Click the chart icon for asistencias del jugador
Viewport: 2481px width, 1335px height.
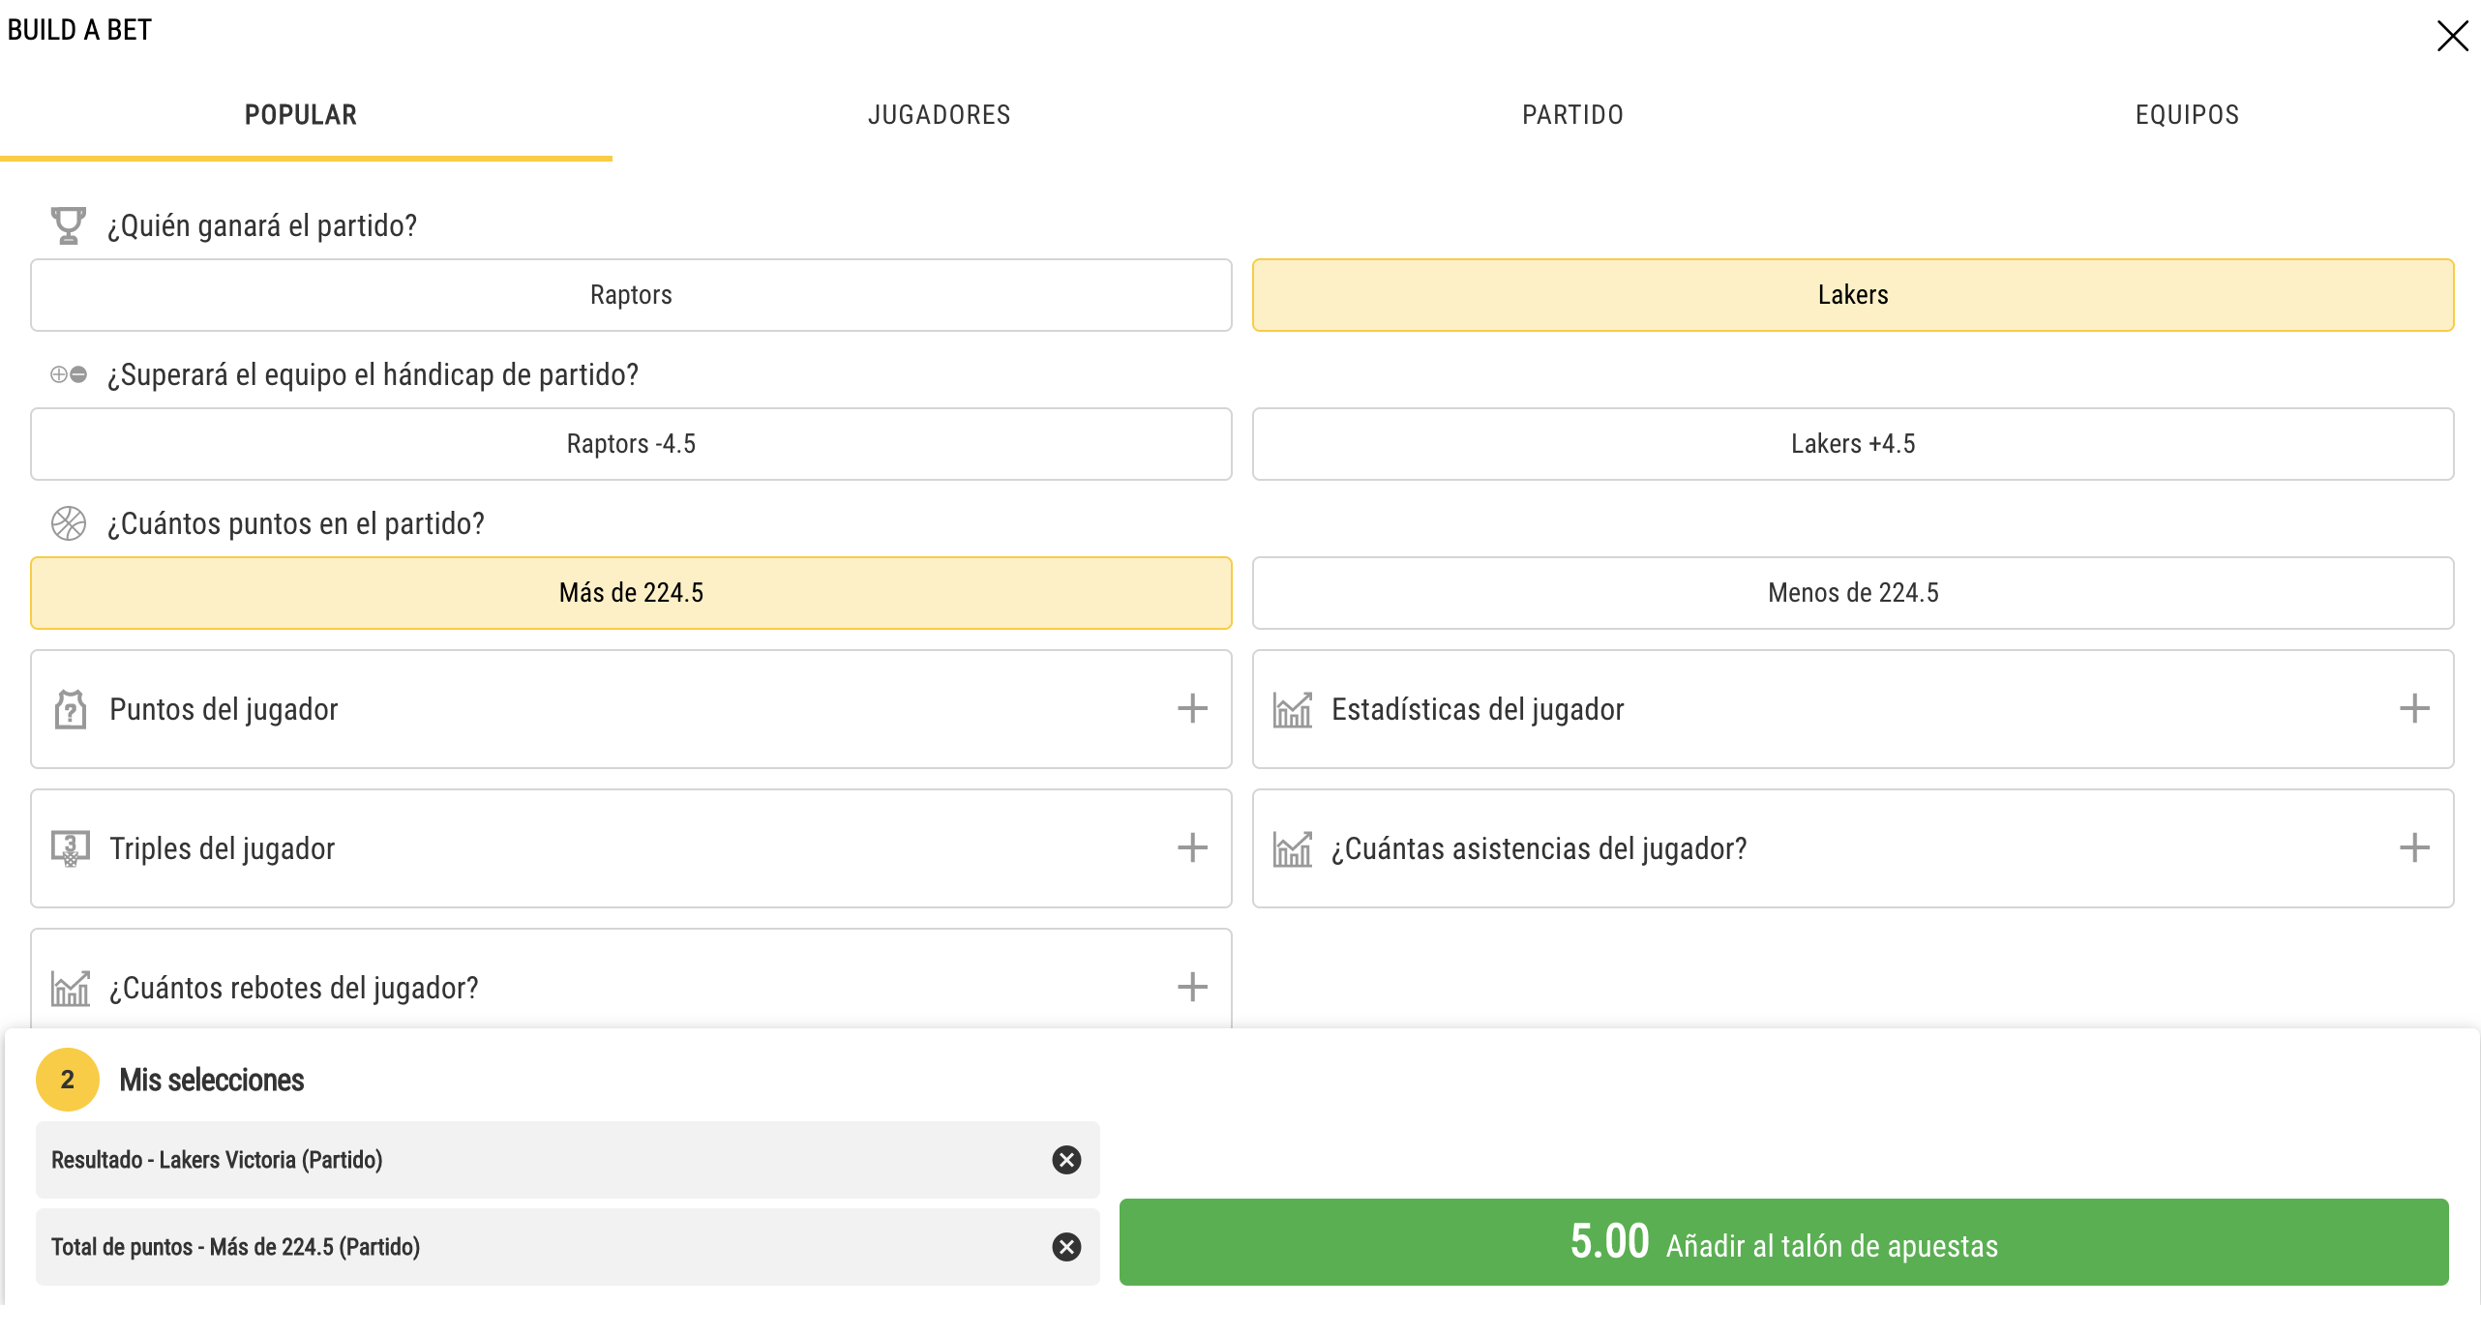tap(1293, 848)
